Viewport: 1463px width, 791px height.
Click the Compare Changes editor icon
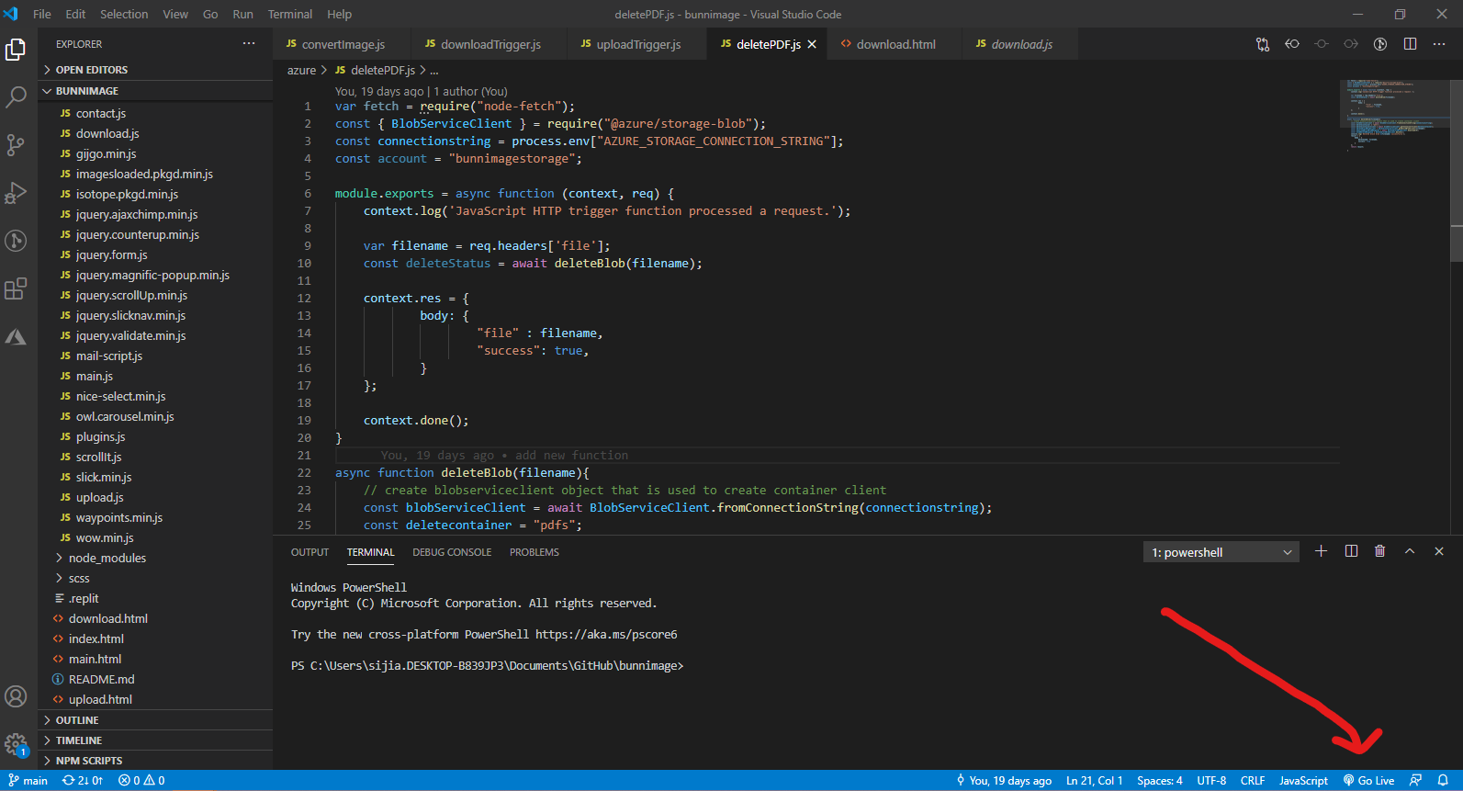1263,44
